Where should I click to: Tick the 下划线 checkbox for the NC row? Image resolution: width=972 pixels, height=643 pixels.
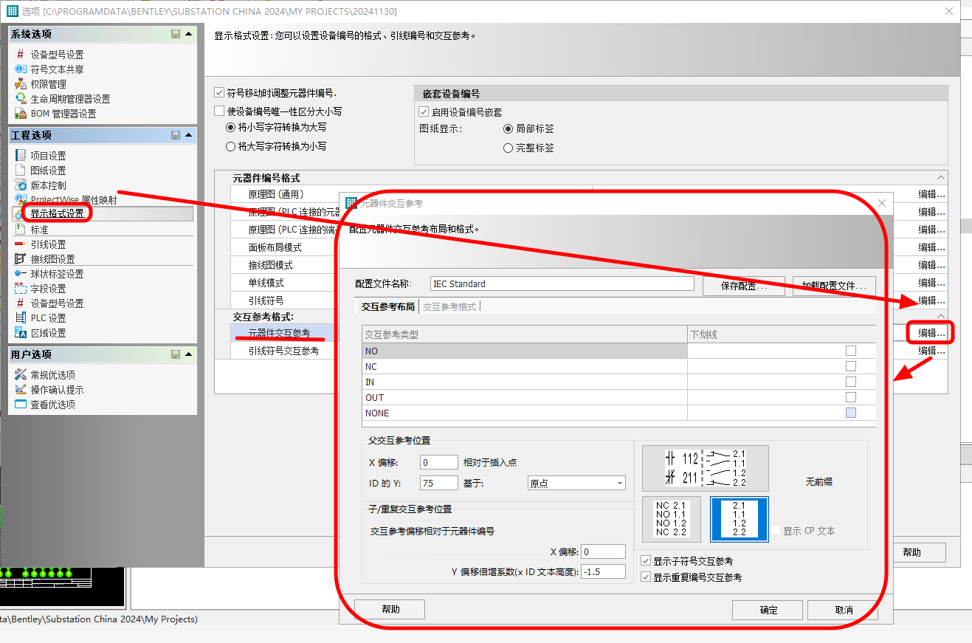click(x=851, y=367)
